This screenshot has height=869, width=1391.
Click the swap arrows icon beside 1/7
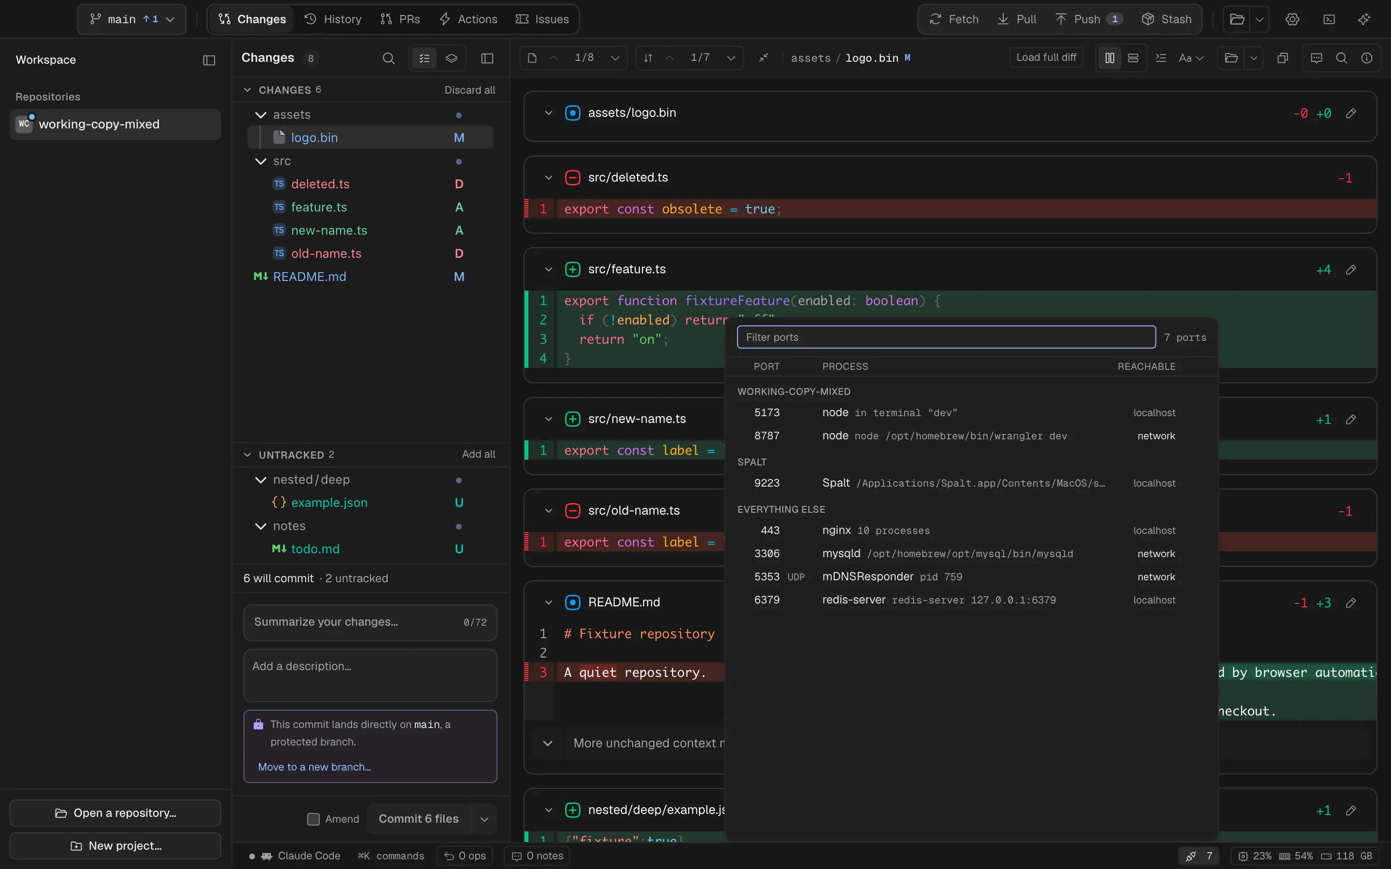tap(648, 58)
